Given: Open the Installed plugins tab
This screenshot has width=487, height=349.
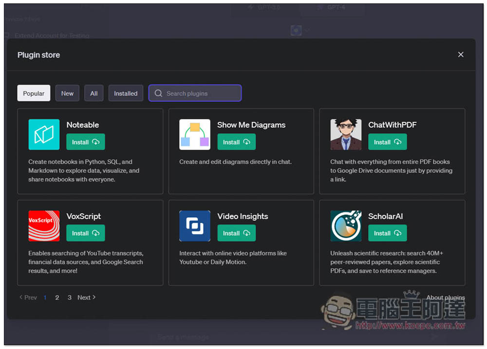Looking at the screenshot, I should click(126, 93).
